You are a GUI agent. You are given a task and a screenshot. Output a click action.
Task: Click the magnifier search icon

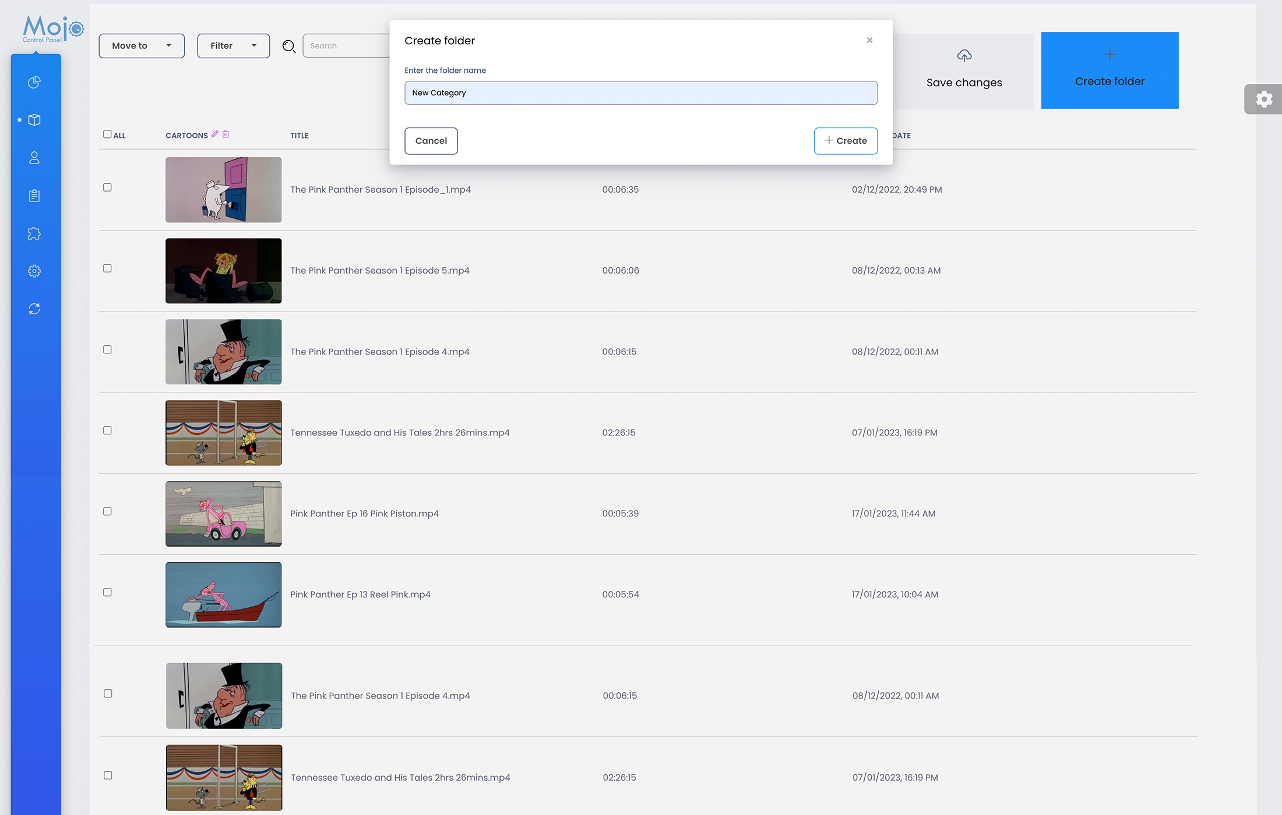[289, 46]
